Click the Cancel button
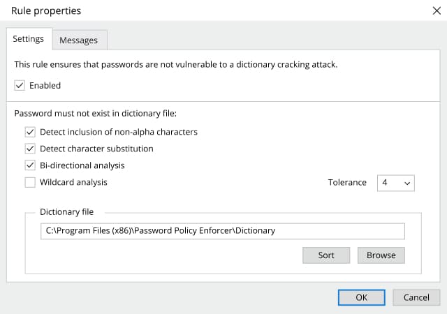 416,297
